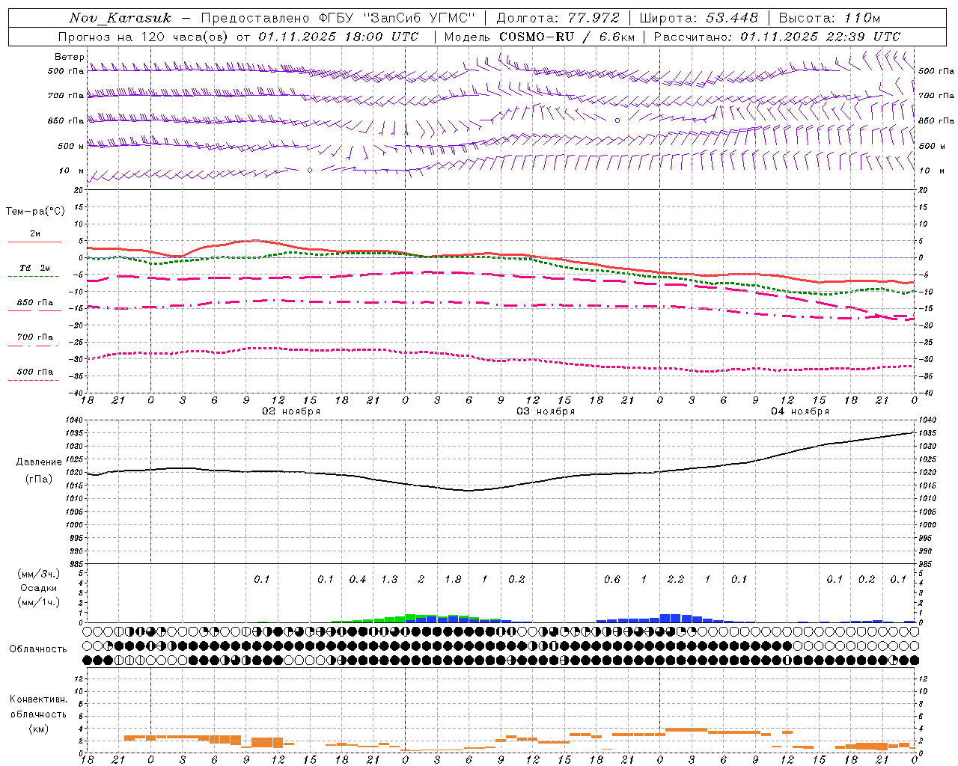958x766 pixels.
Task: Click the green dashed 'Td 2м' legend line
Action: [33, 277]
